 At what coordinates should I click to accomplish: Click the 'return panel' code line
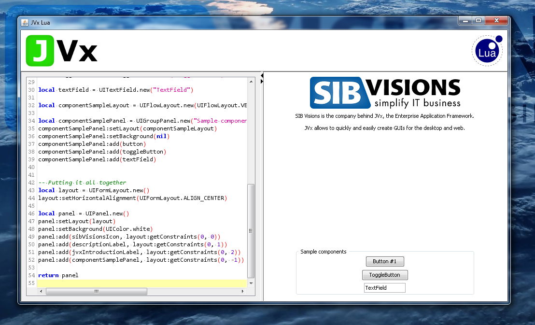tap(58, 275)
